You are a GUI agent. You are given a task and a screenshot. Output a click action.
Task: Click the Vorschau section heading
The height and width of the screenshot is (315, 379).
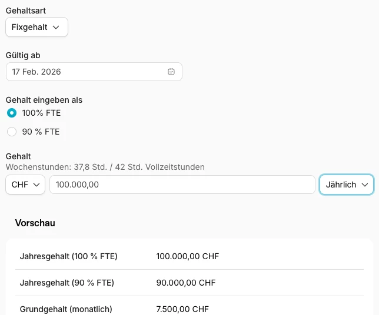(35, 223)
